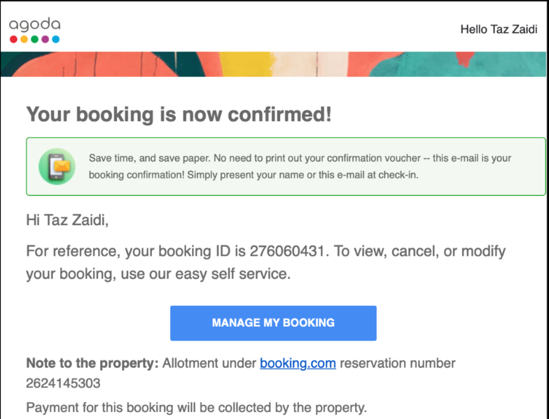The height and width of the screenshot is (419, 549).
Task: Click the phone and envelope e-mail icon
Action: point(57,166)
